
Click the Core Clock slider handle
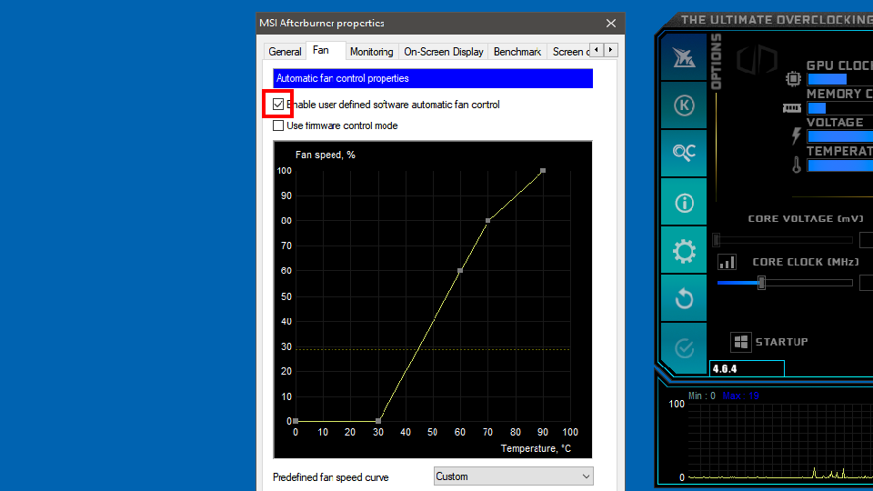point(761,283)
